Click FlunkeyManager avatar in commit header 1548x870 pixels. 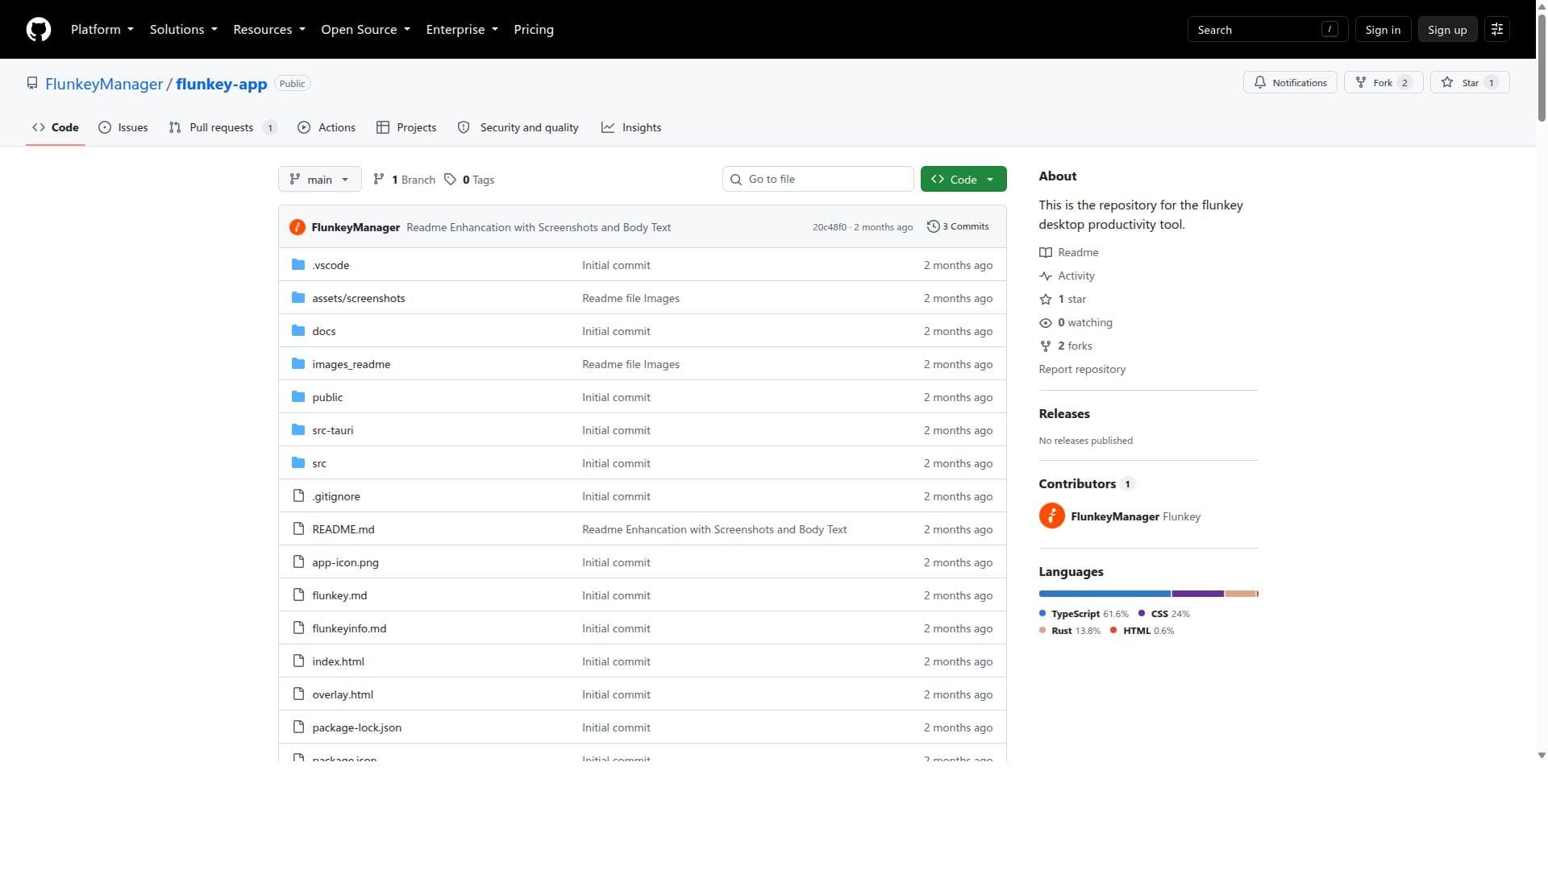[x=298, y=227]
